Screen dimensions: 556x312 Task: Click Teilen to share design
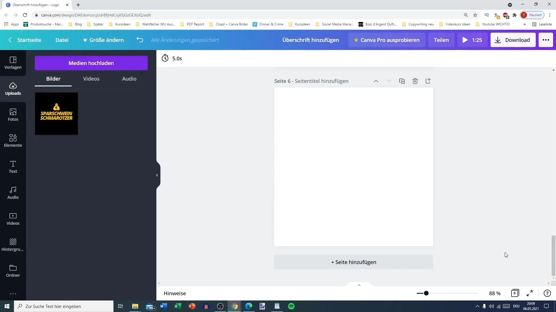click(441, 40)
